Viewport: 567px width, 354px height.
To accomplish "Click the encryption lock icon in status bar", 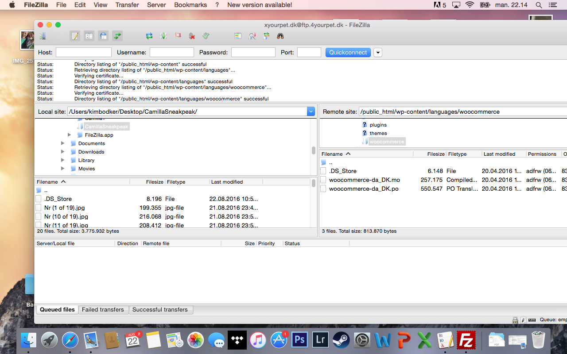I will 515,319.
